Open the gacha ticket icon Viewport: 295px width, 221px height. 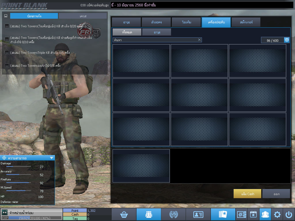(242, 214)
